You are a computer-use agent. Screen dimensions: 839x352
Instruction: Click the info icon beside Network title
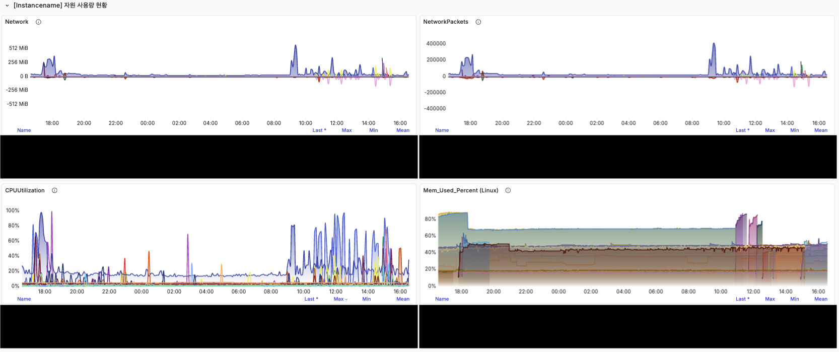pyautogui.click(x=38, y=22)
